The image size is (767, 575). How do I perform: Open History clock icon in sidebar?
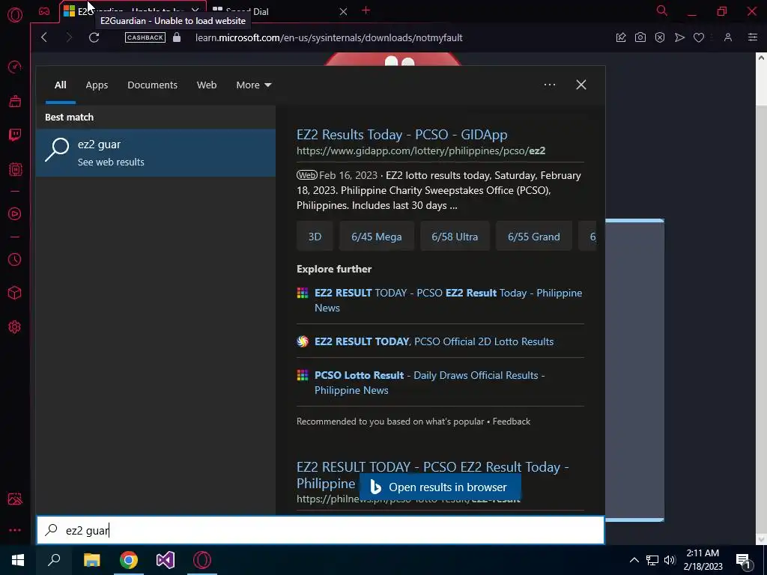click(x=15, y=259)
